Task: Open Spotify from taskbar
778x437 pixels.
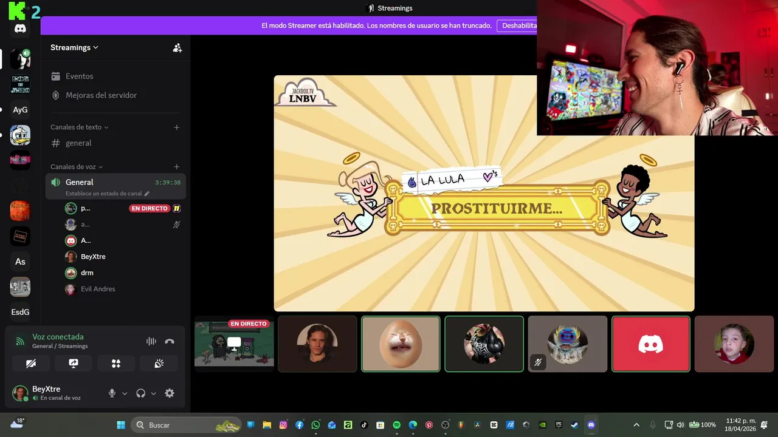Action: pyautogui.click(x=396, y=425)
